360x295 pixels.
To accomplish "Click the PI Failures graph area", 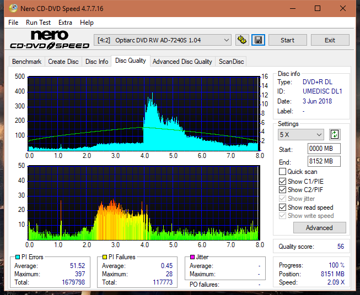I will (144, 203).
